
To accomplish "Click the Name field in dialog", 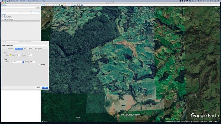I will [27, 45].
